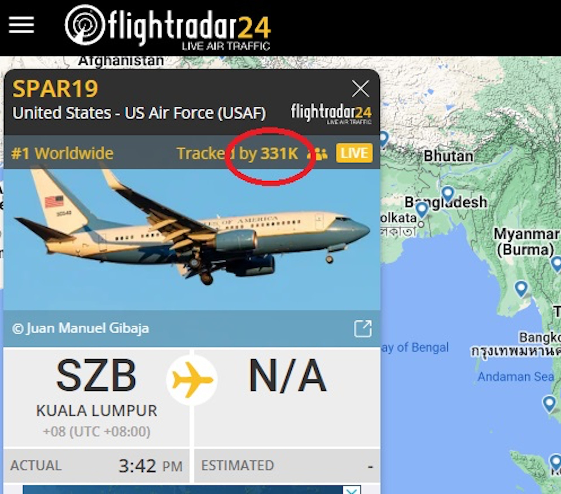Close the advertisement banner at bottom

point(352,490)
